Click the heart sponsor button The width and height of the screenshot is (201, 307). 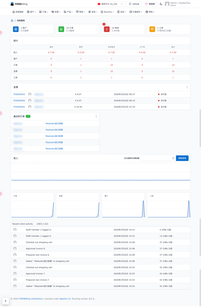[150, 4]
